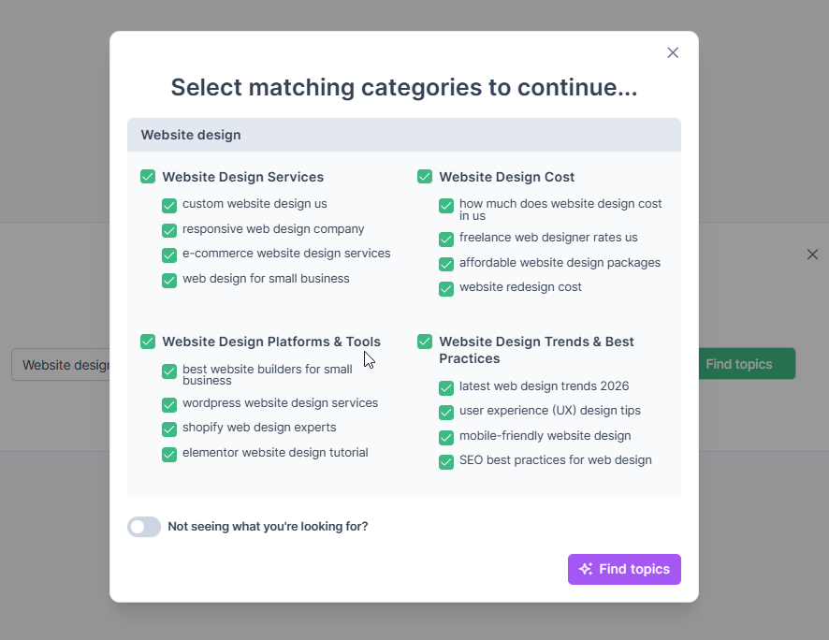Toggle 'Not seeing what you're looking for?' switch

(144, 527)
